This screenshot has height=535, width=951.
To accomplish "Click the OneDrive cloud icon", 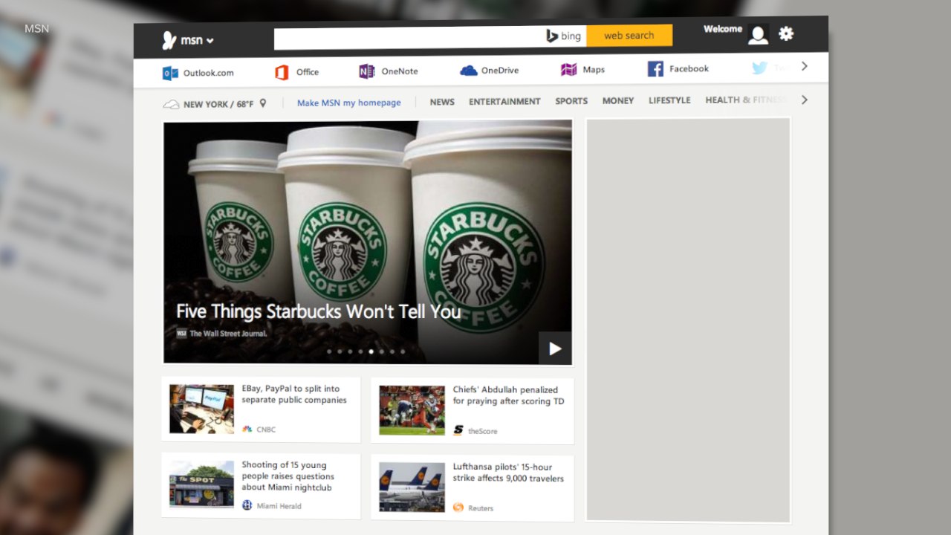I will pyautogui.click(x=468, y=71).
